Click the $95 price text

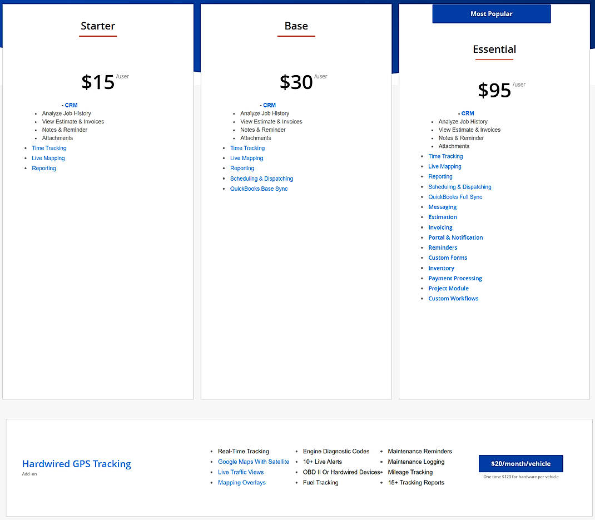pos(494,90)
